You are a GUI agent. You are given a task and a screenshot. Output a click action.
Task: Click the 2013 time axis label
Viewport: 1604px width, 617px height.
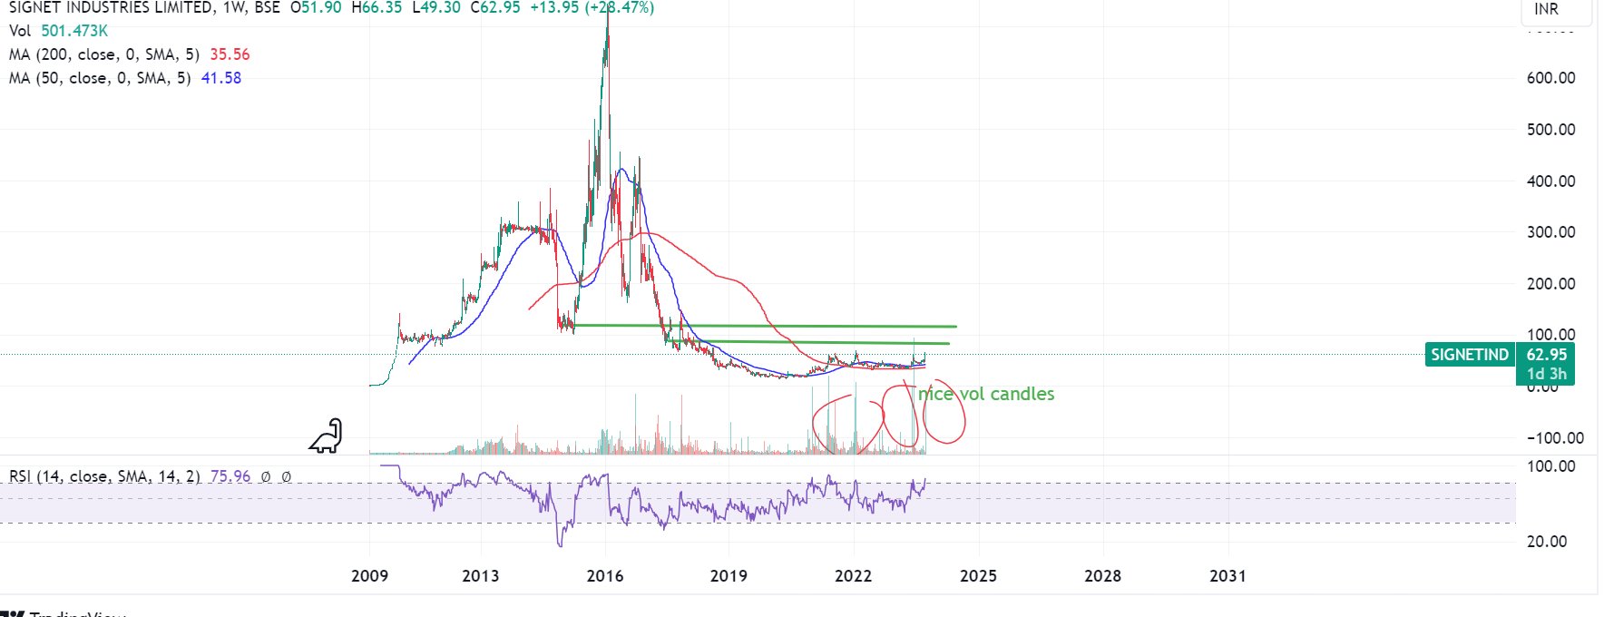click(480, 576)
